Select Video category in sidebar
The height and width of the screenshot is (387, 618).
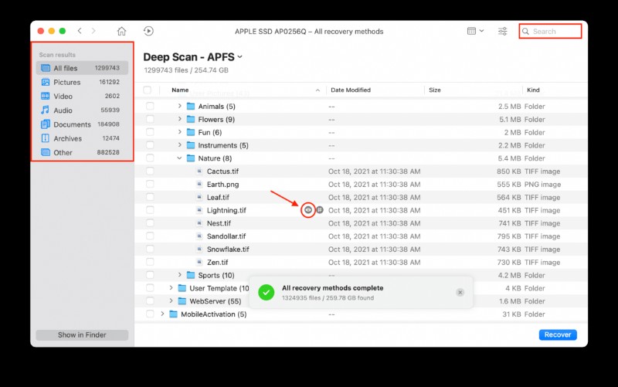tap(82, 96)
